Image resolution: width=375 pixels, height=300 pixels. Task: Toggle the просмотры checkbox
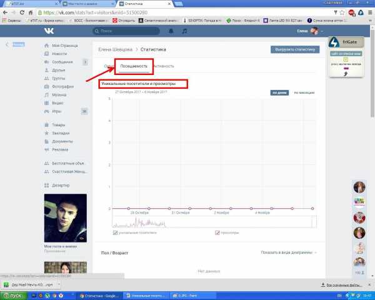click(217, 232)
